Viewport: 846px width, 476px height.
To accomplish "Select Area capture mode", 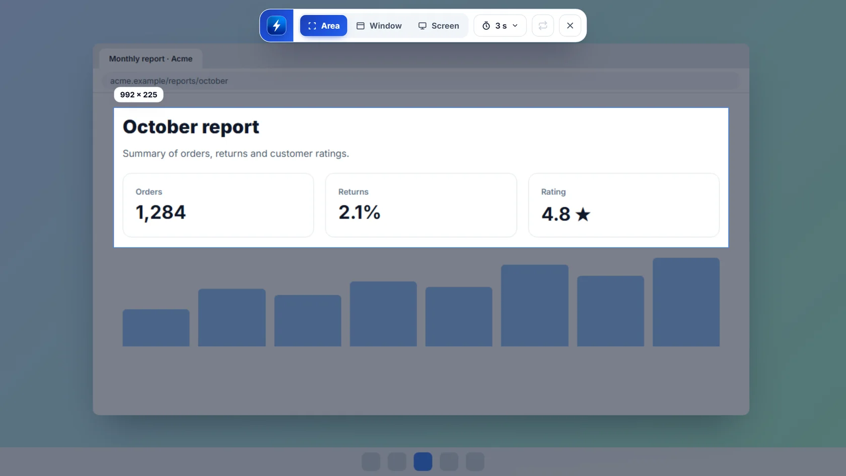I will pos(323,26).
